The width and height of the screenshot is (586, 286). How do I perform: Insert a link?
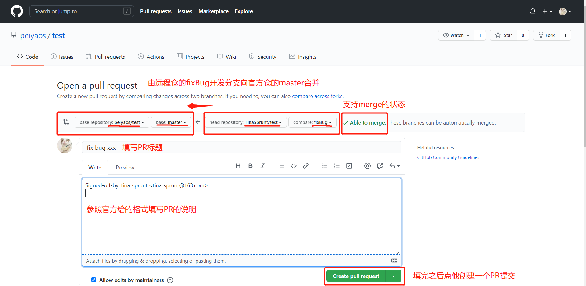pyautogui.click(x=306, y=166)
